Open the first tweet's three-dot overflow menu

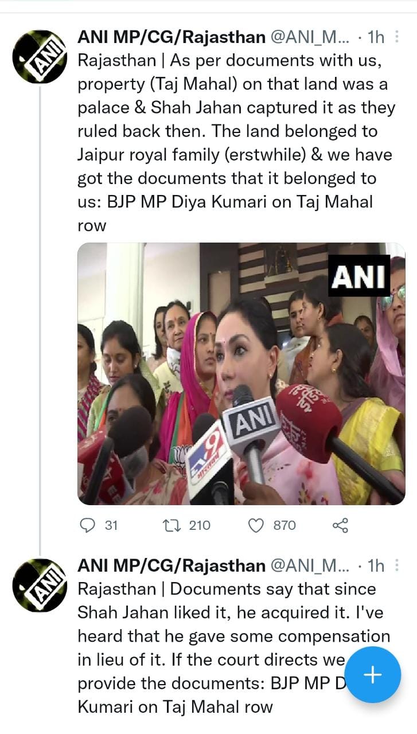[x=397, y=38]
